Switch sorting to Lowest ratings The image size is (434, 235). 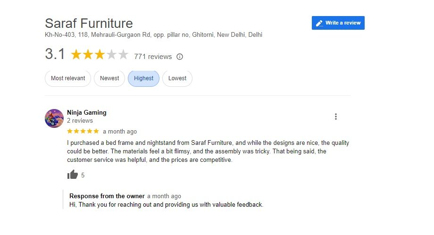[x=177, y=78]
